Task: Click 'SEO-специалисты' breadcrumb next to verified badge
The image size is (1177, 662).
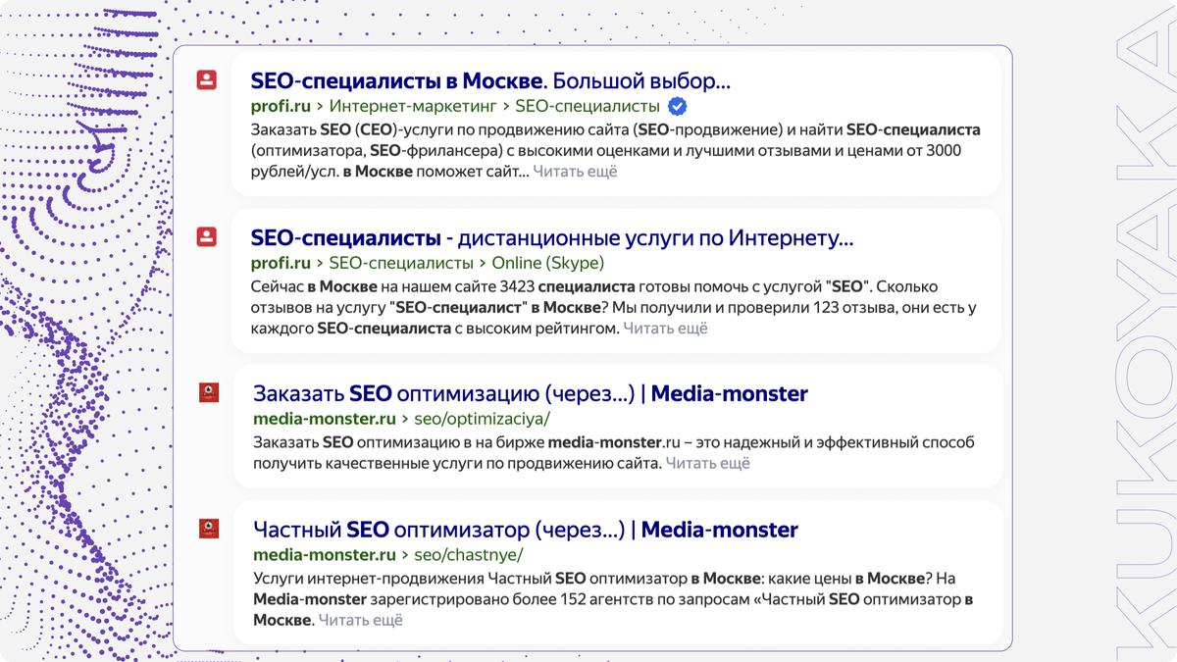Action: [588, 106]
